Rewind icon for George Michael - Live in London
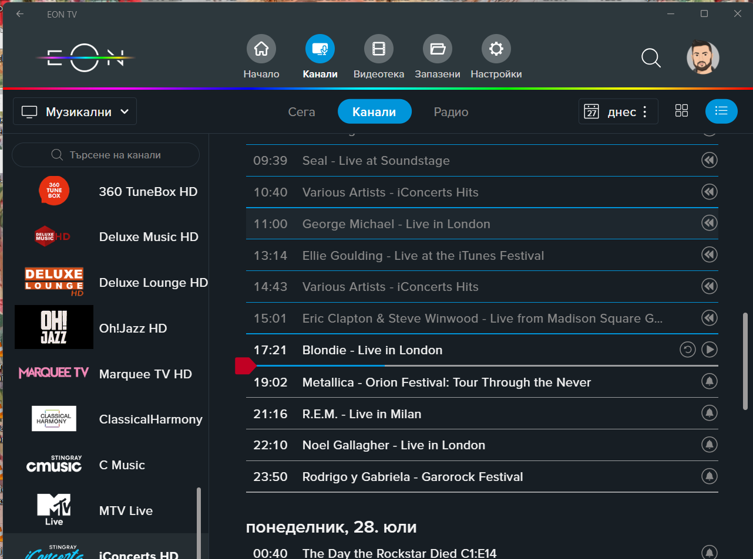The height and width of the screenshot is (559, 753). (x=710, y=223)
